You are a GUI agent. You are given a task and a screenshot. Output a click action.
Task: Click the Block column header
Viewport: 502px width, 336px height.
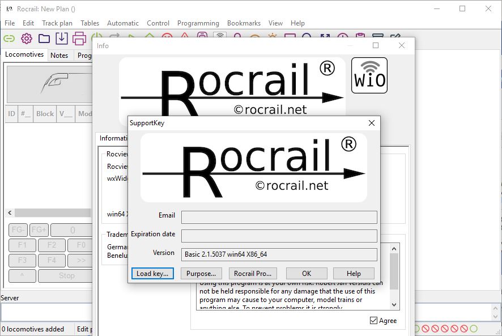(45, 114)
